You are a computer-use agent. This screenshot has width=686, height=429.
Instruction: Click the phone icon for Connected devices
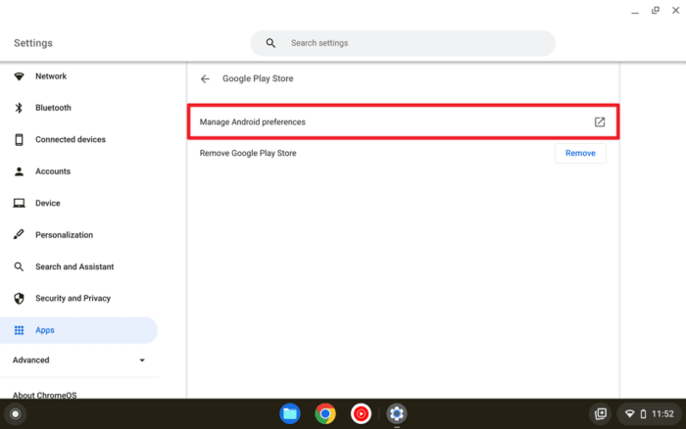(x=19, y=139)
